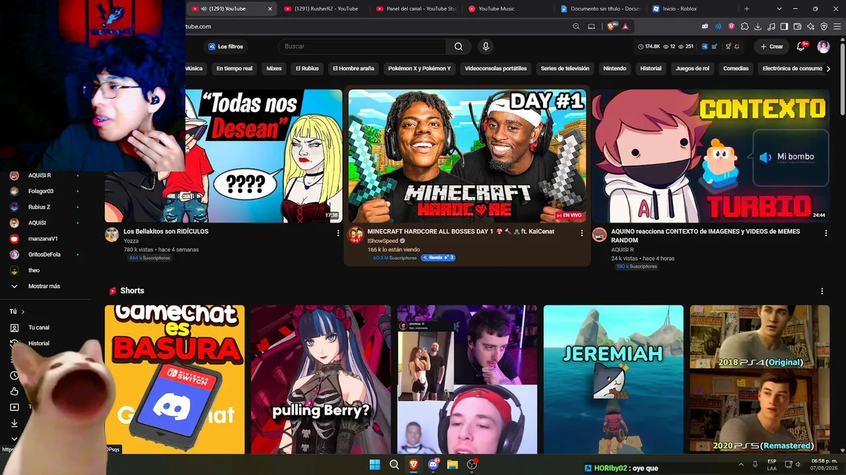The height and width of the screenshot is (475, 846).
Task: Start voice search with the microphone icon
Action: point(485,46)
